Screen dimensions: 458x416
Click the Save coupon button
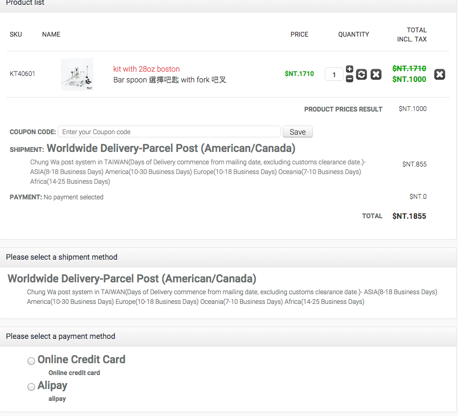click(x=297, y=132)
